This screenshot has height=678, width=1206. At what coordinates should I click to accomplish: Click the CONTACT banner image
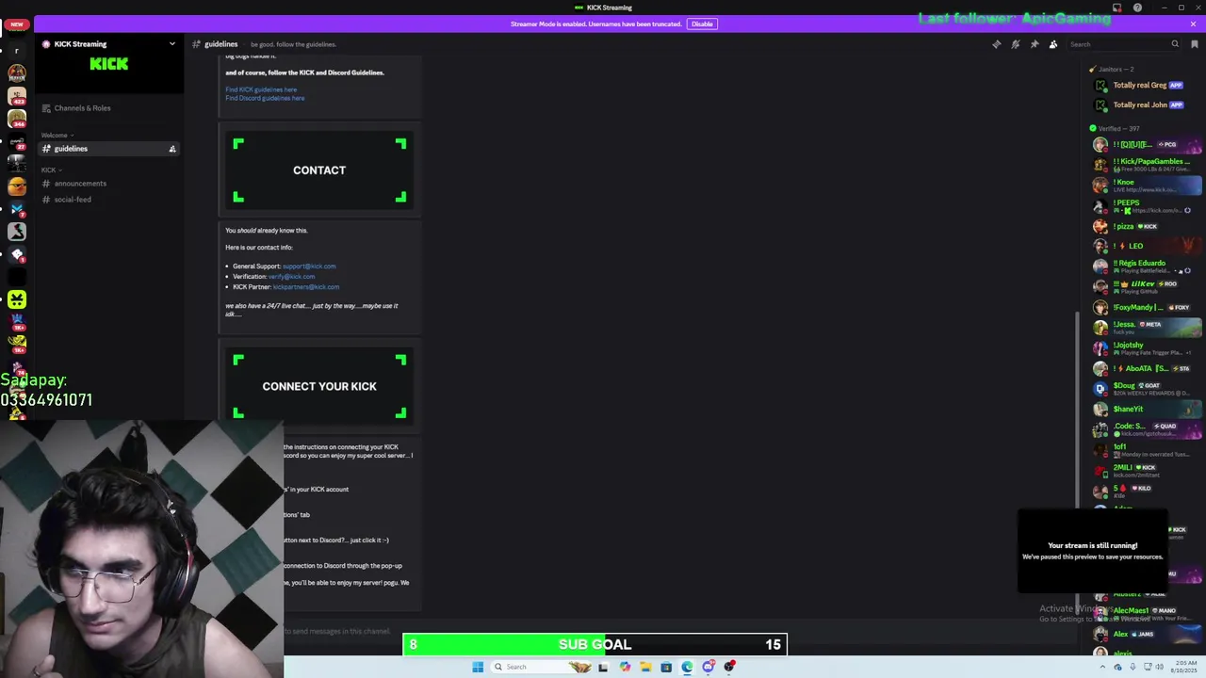tap(319, 170)
